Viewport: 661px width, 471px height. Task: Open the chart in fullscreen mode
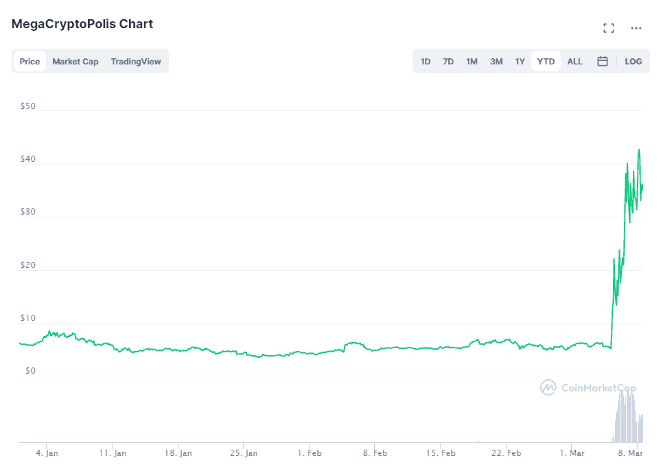tap(609, 28)
